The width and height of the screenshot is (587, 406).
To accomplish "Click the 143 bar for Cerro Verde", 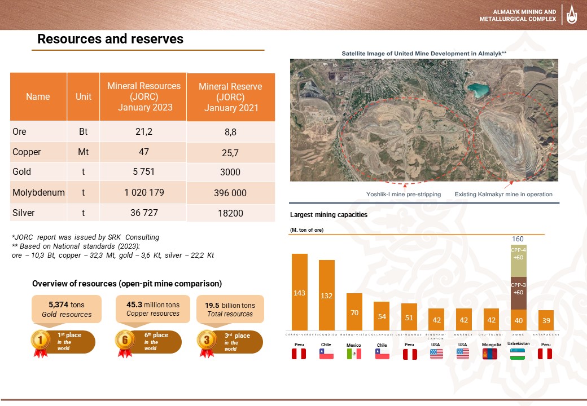I will pos(299,292).
